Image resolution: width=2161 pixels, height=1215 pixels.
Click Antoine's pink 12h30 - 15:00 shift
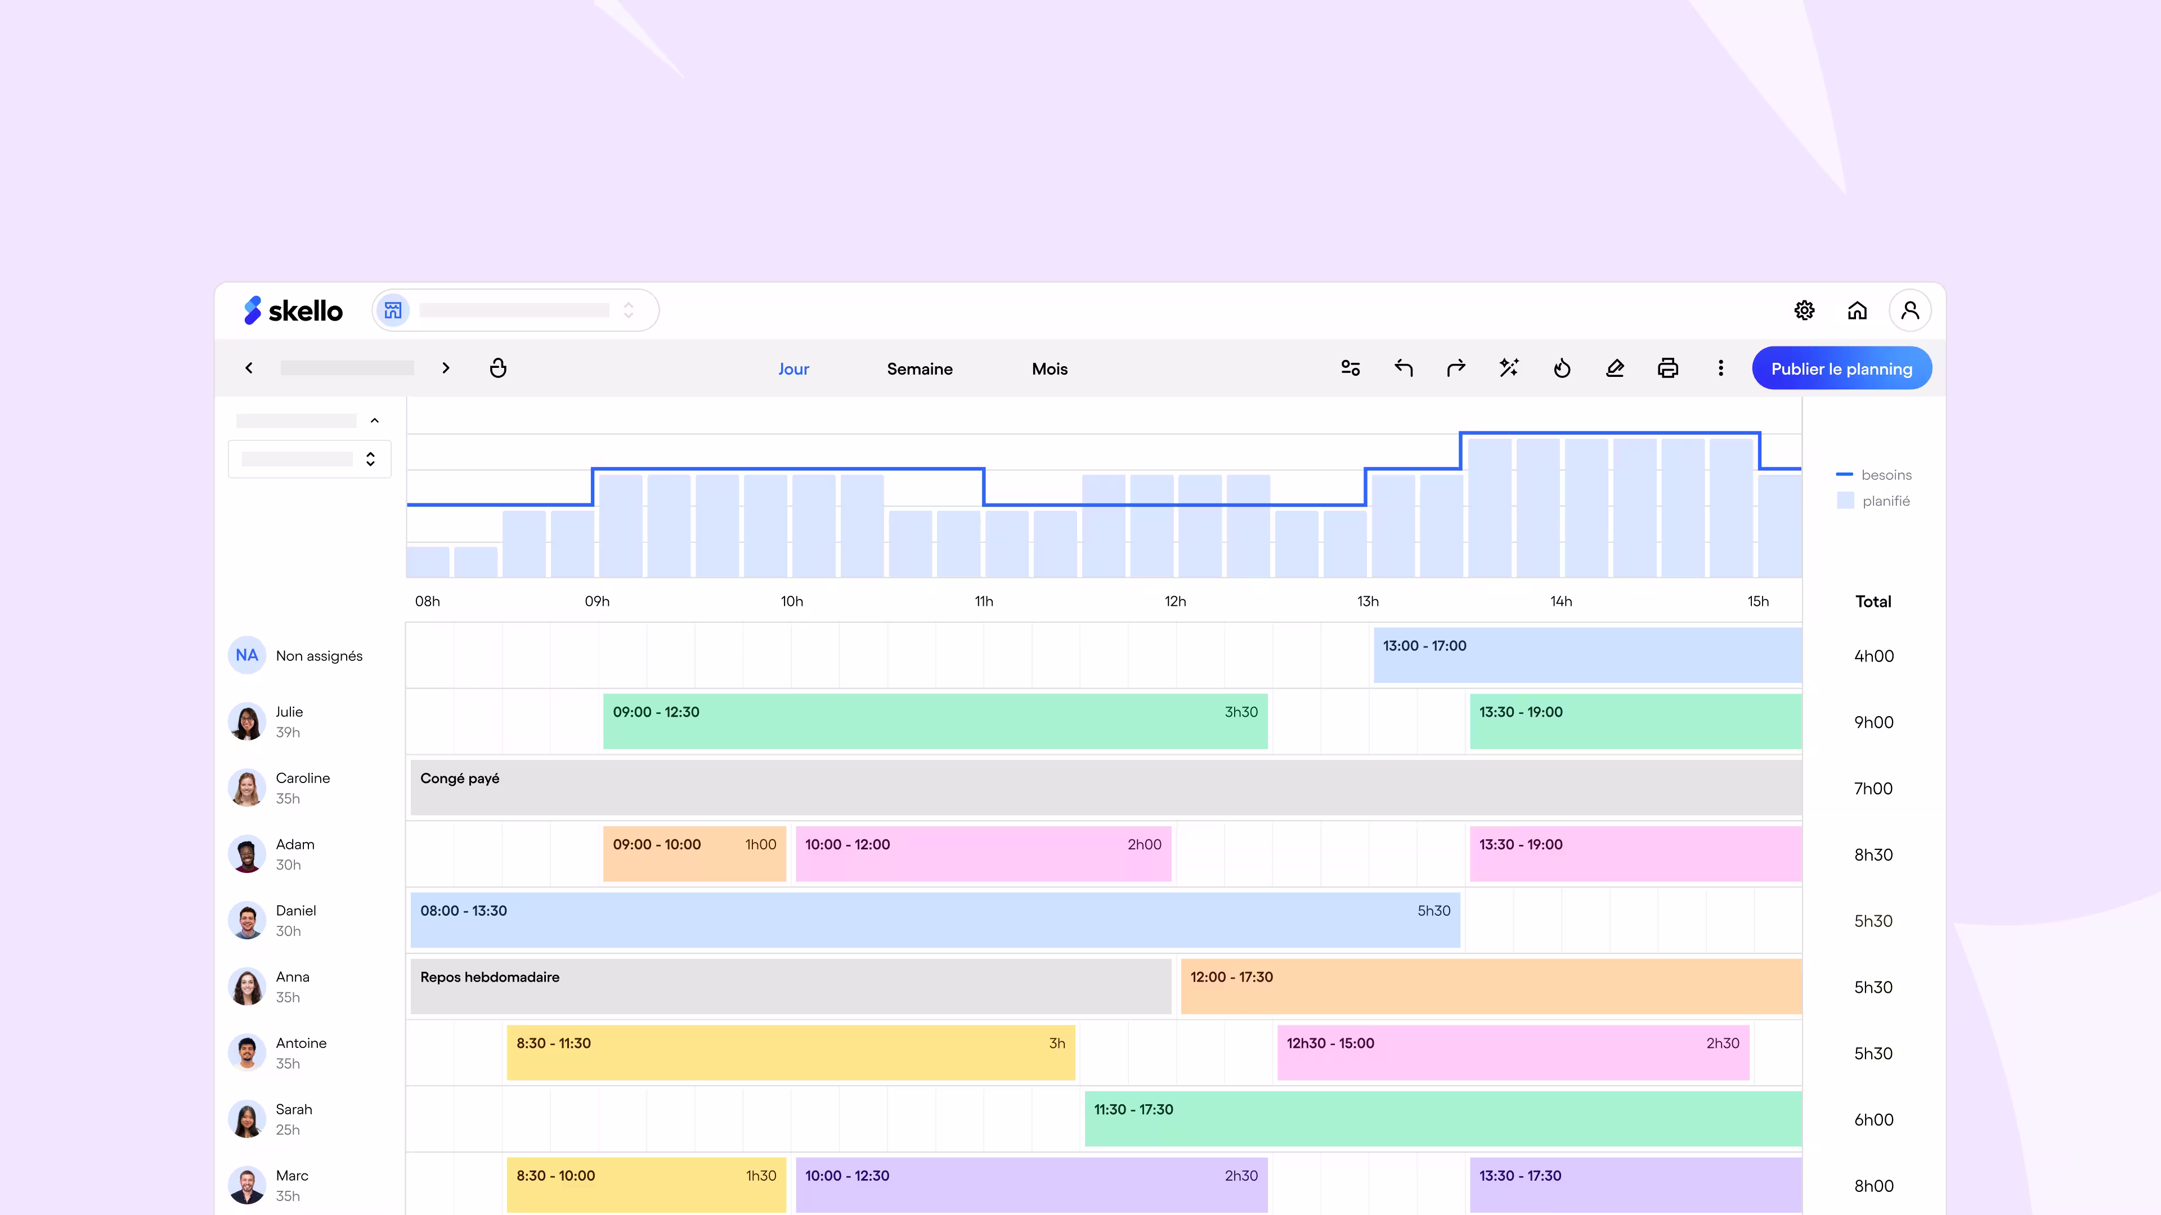1513,1052
